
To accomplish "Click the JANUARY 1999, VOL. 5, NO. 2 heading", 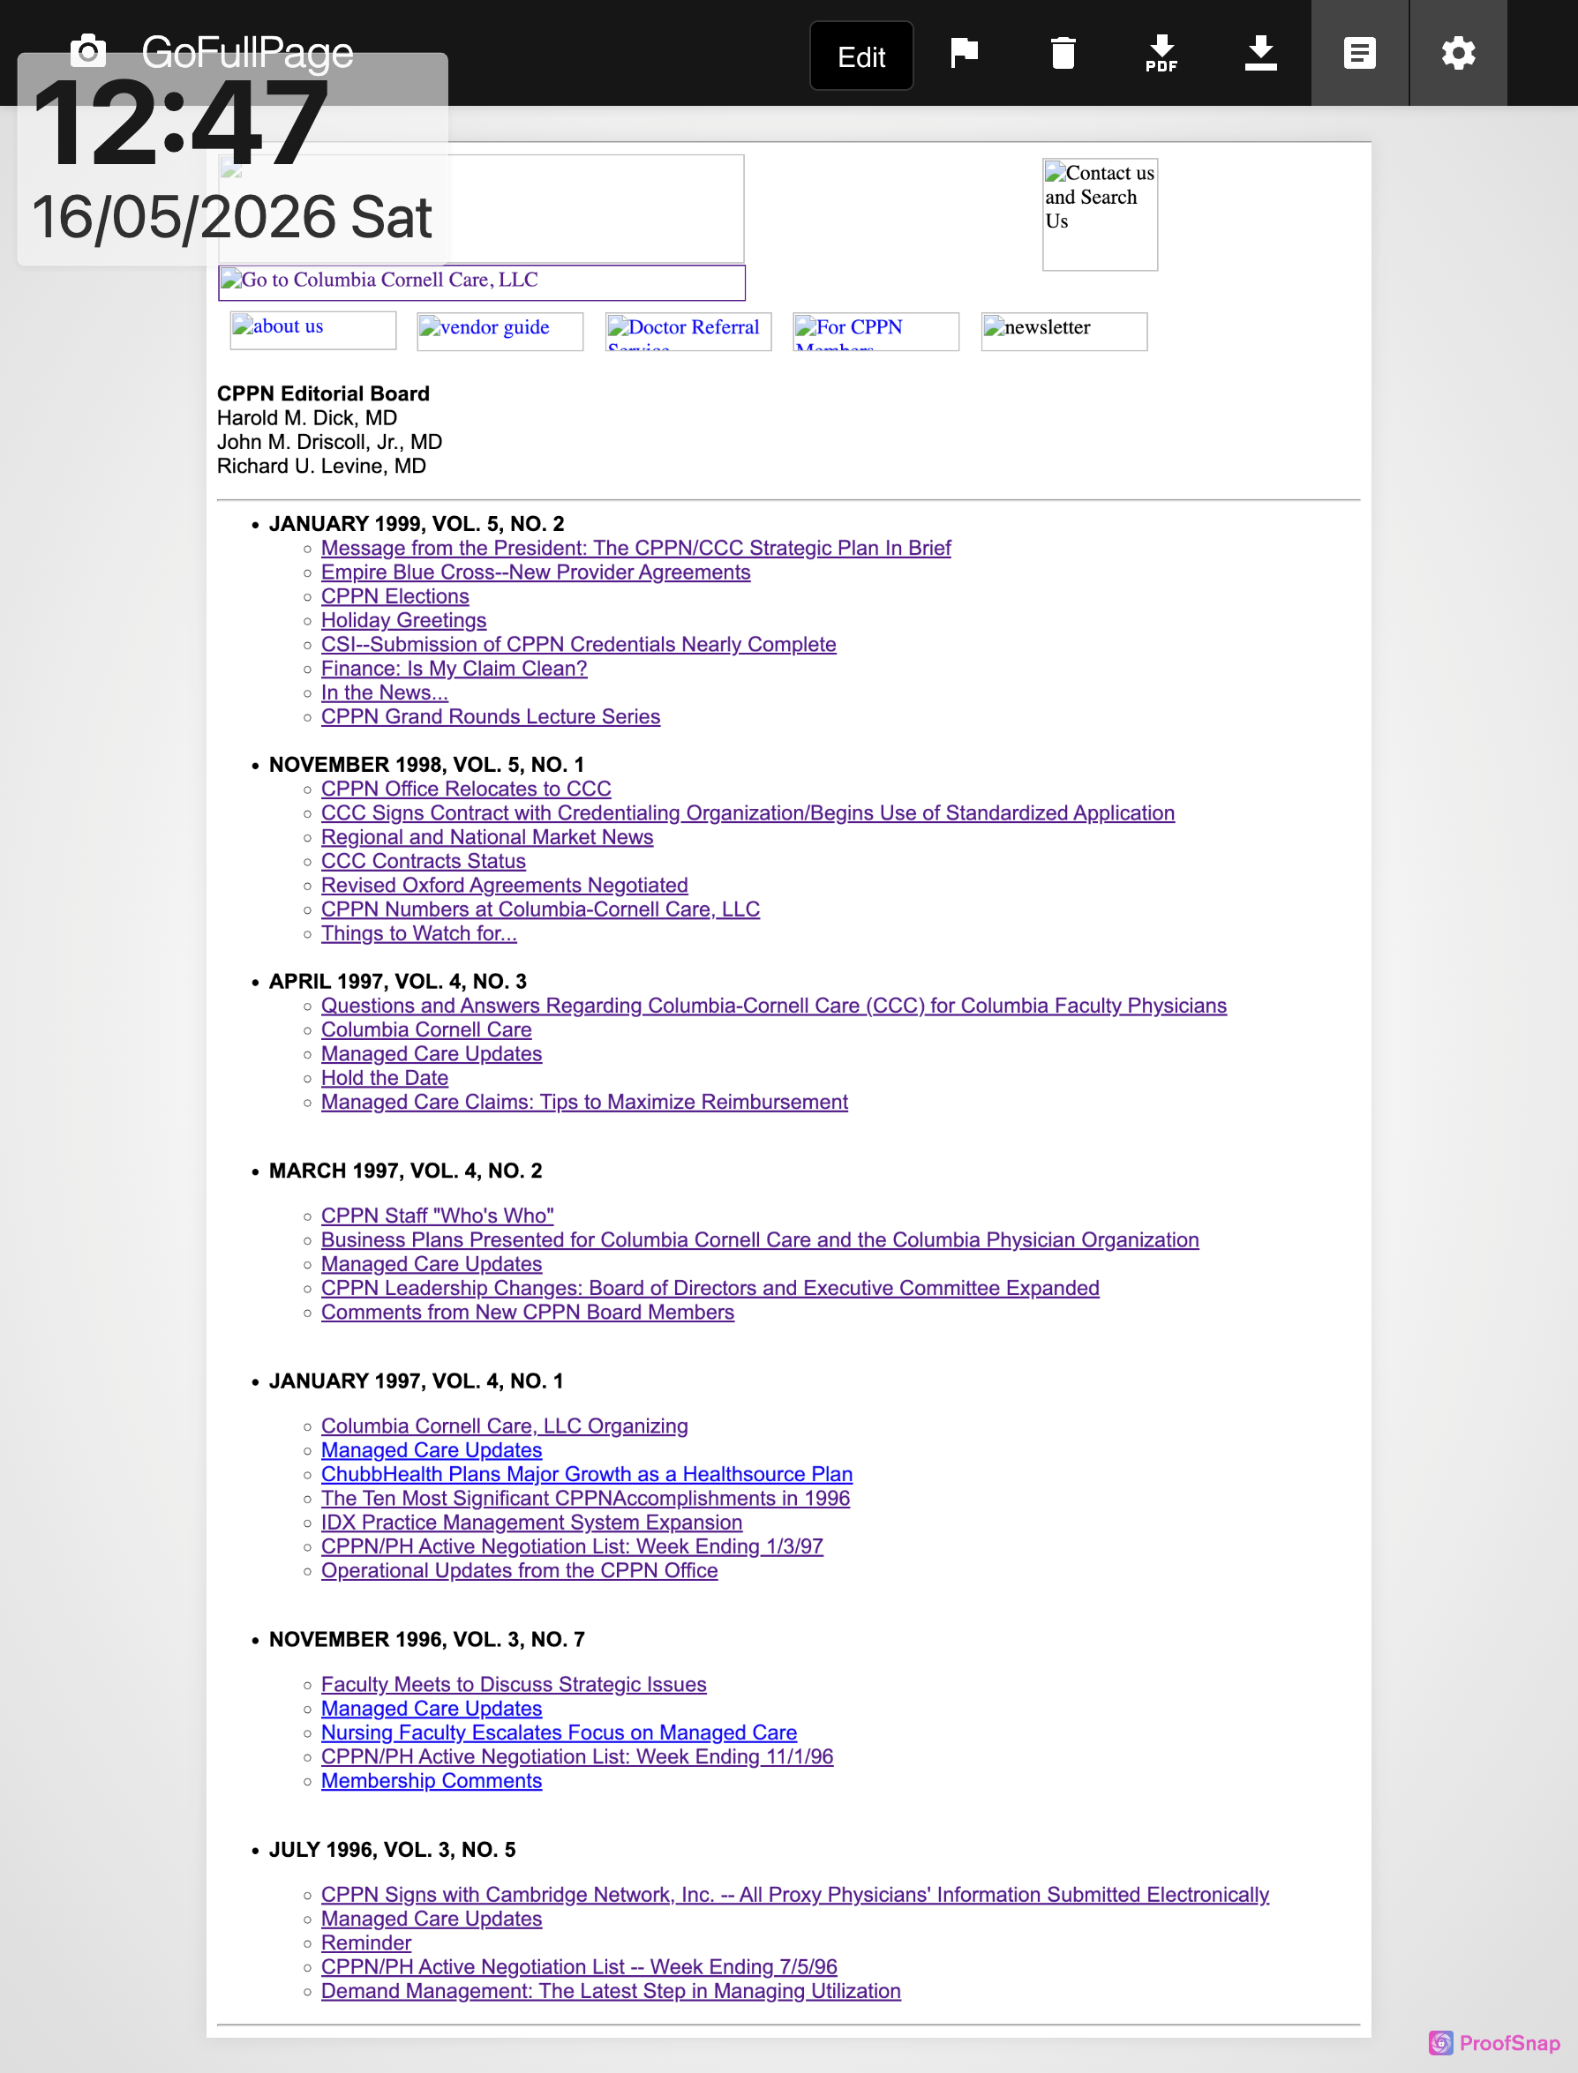I will (416, 524).
